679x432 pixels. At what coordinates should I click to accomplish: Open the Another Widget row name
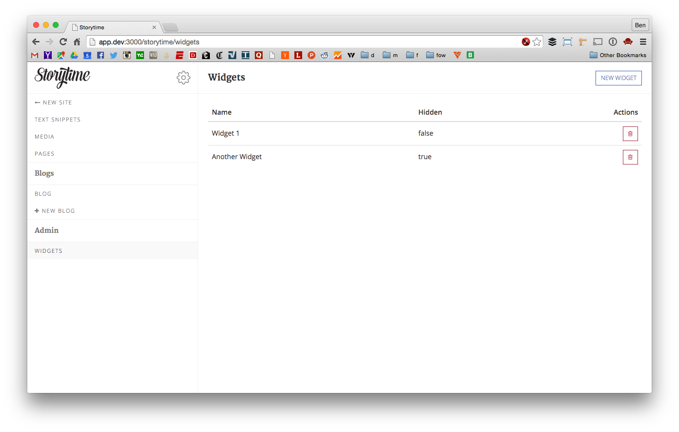tap(237, 157)
